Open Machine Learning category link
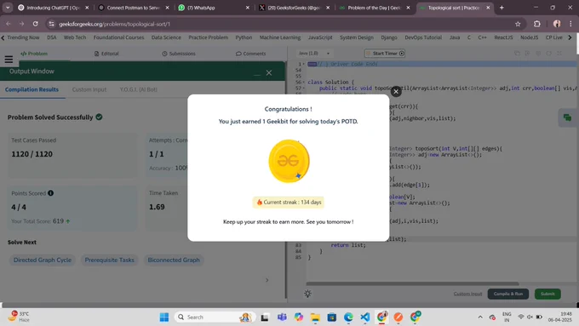579x326 pixels. pyautogui.click(x=280, y=37)
